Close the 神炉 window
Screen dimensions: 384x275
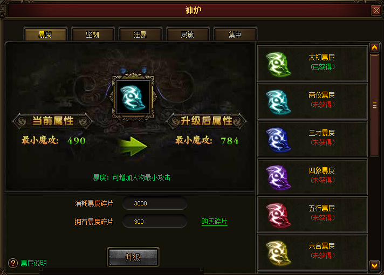click(x=376, y=11)
